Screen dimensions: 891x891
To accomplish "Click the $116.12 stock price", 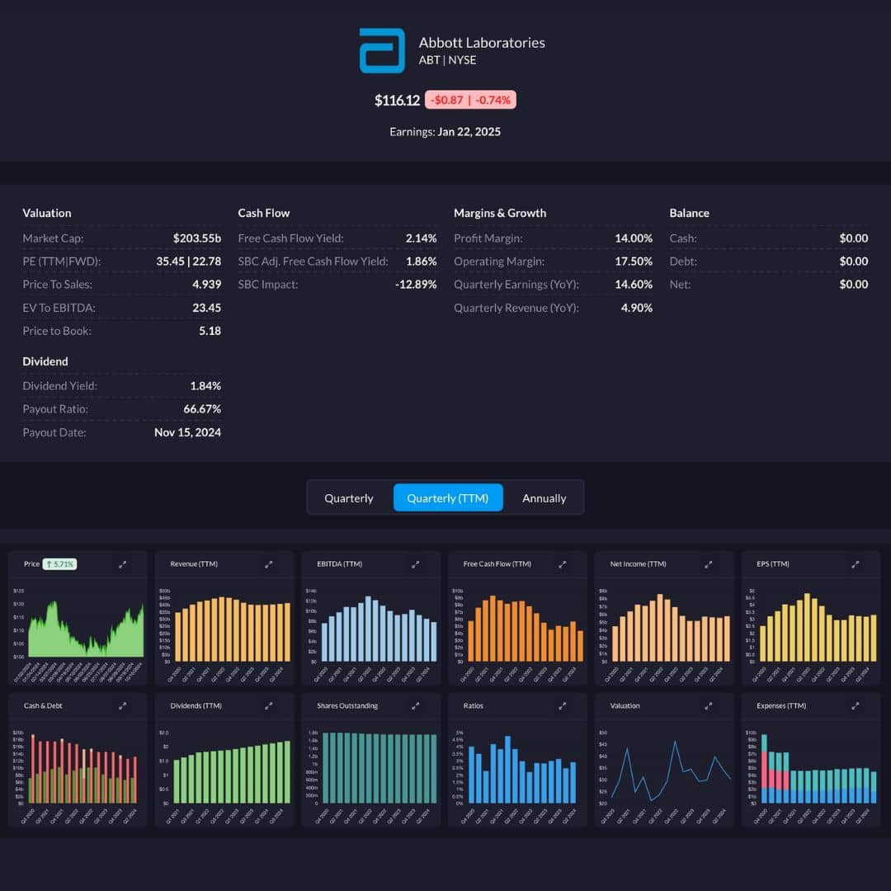I will click(397, 101).
